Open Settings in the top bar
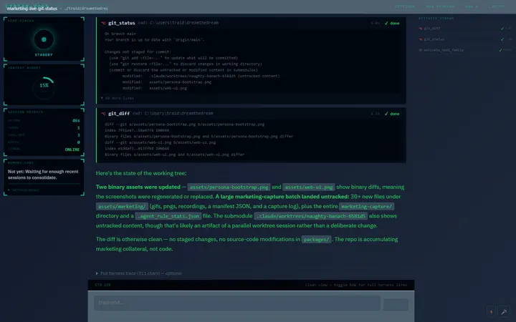Screen dimensions: 516x322 pos(405,6)
